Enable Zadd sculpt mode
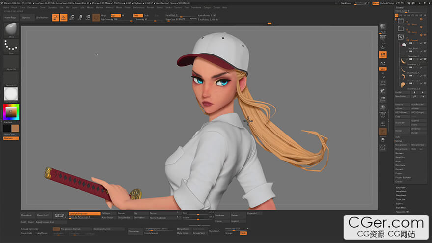Viewport: 432px width, 243px height. coord(137,15)
